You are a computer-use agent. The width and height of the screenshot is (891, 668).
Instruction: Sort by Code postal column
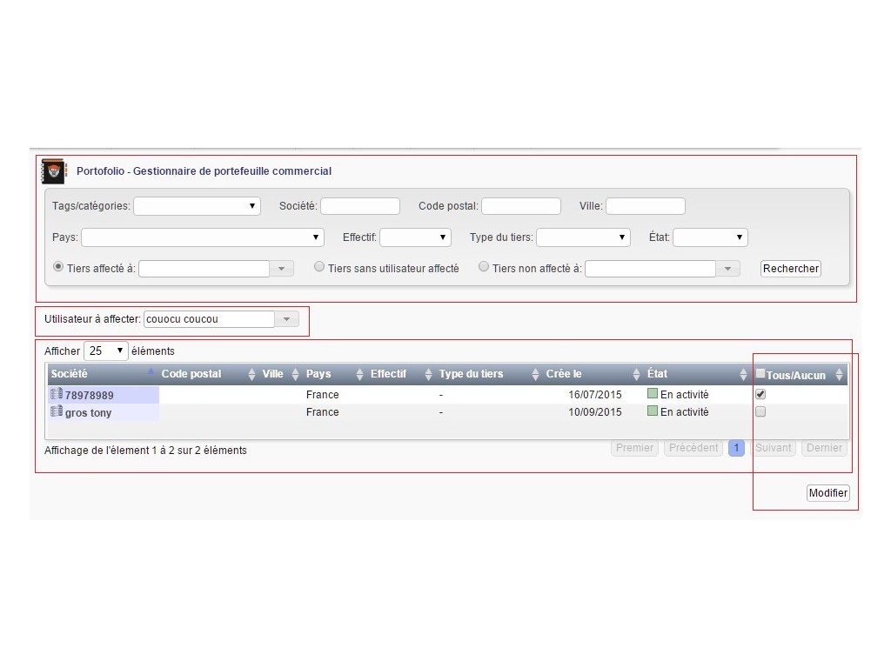[251, 374]
